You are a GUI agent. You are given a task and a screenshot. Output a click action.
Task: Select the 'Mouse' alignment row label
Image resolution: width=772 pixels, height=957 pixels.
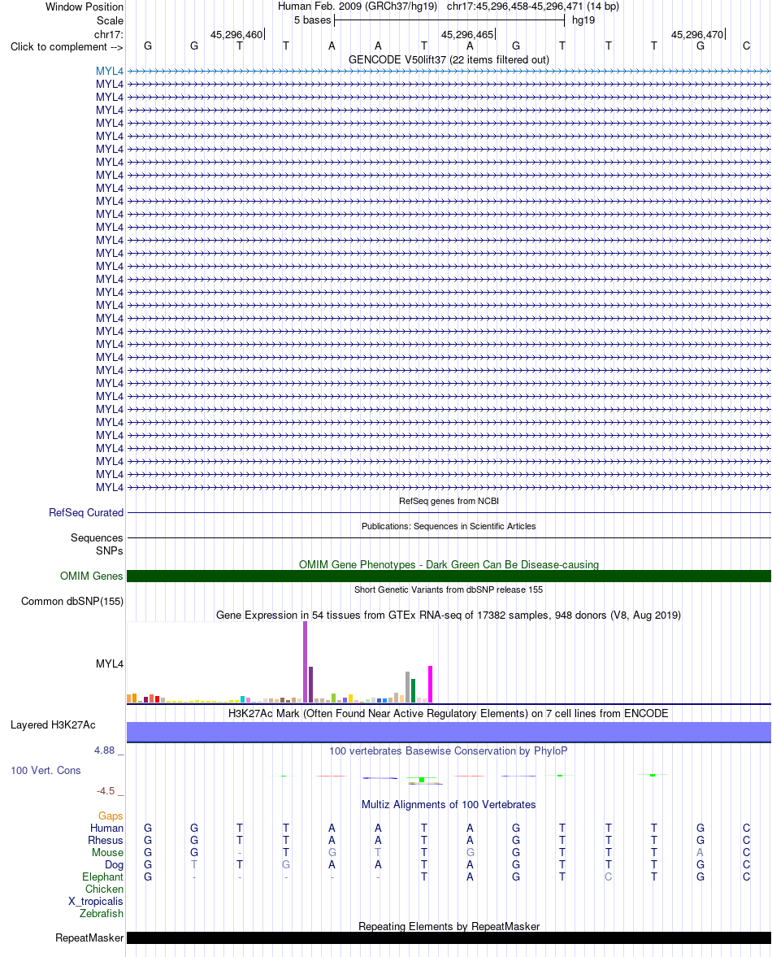[x=107, y=853]
